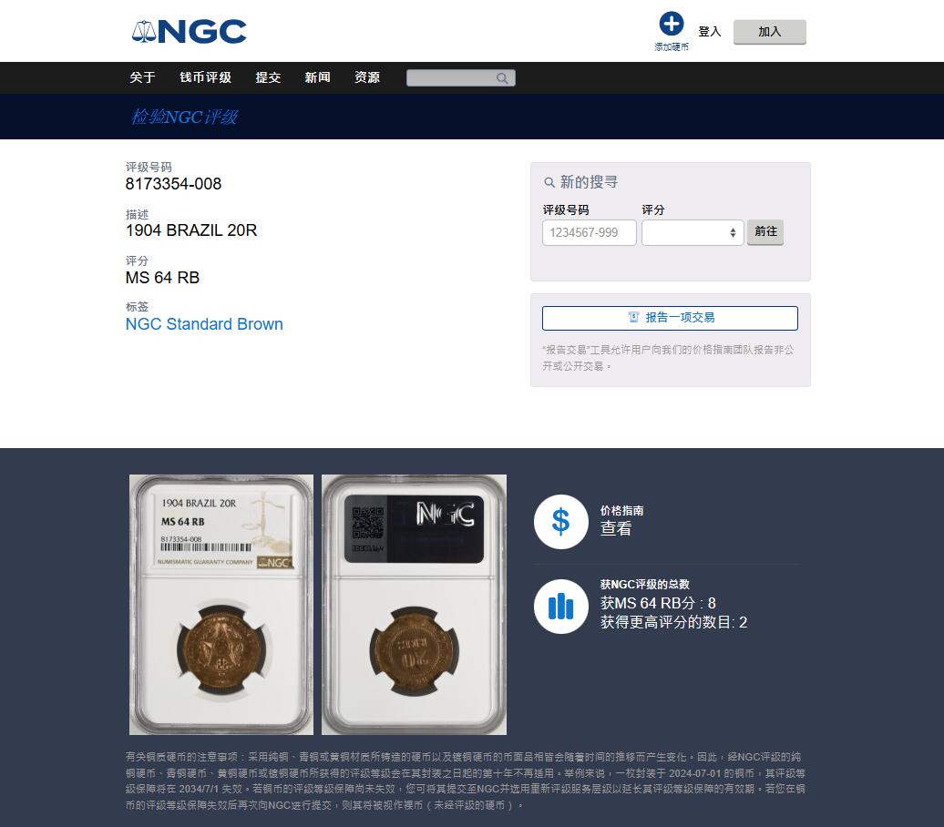View the coin obverse slab image
This screenshot has width=944, height=827.
coord(221,605)
